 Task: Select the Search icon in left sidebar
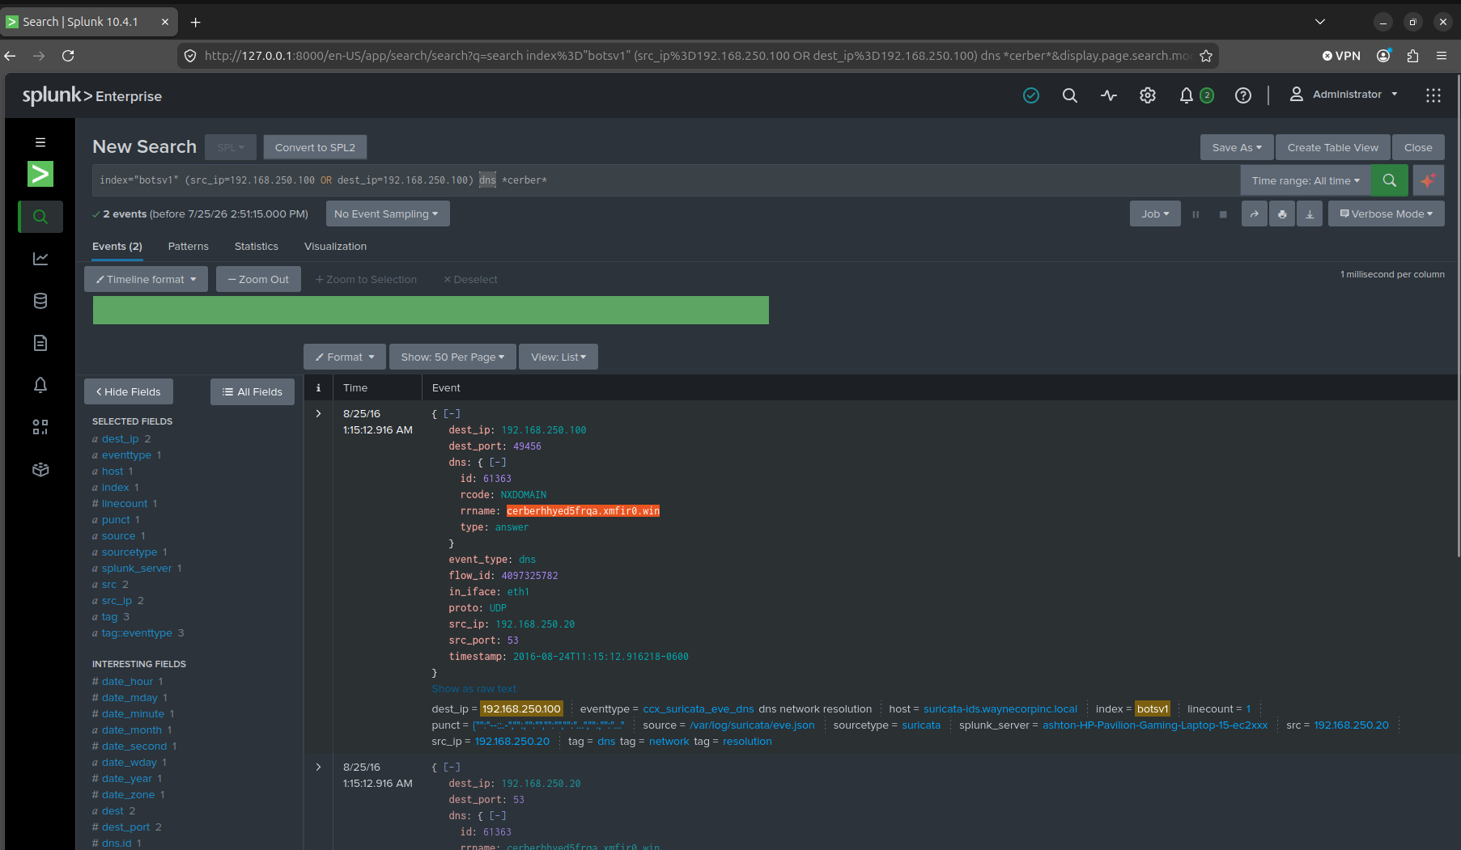tap(40, 217)
